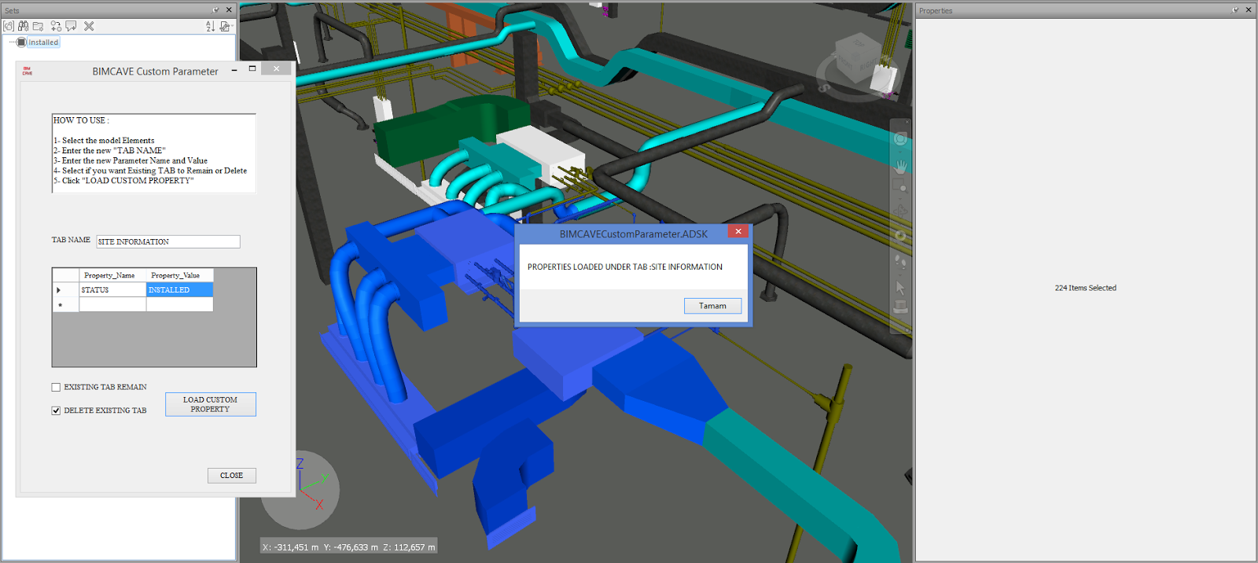Click empty new-row Property_Value cell

tap(179, 304)
